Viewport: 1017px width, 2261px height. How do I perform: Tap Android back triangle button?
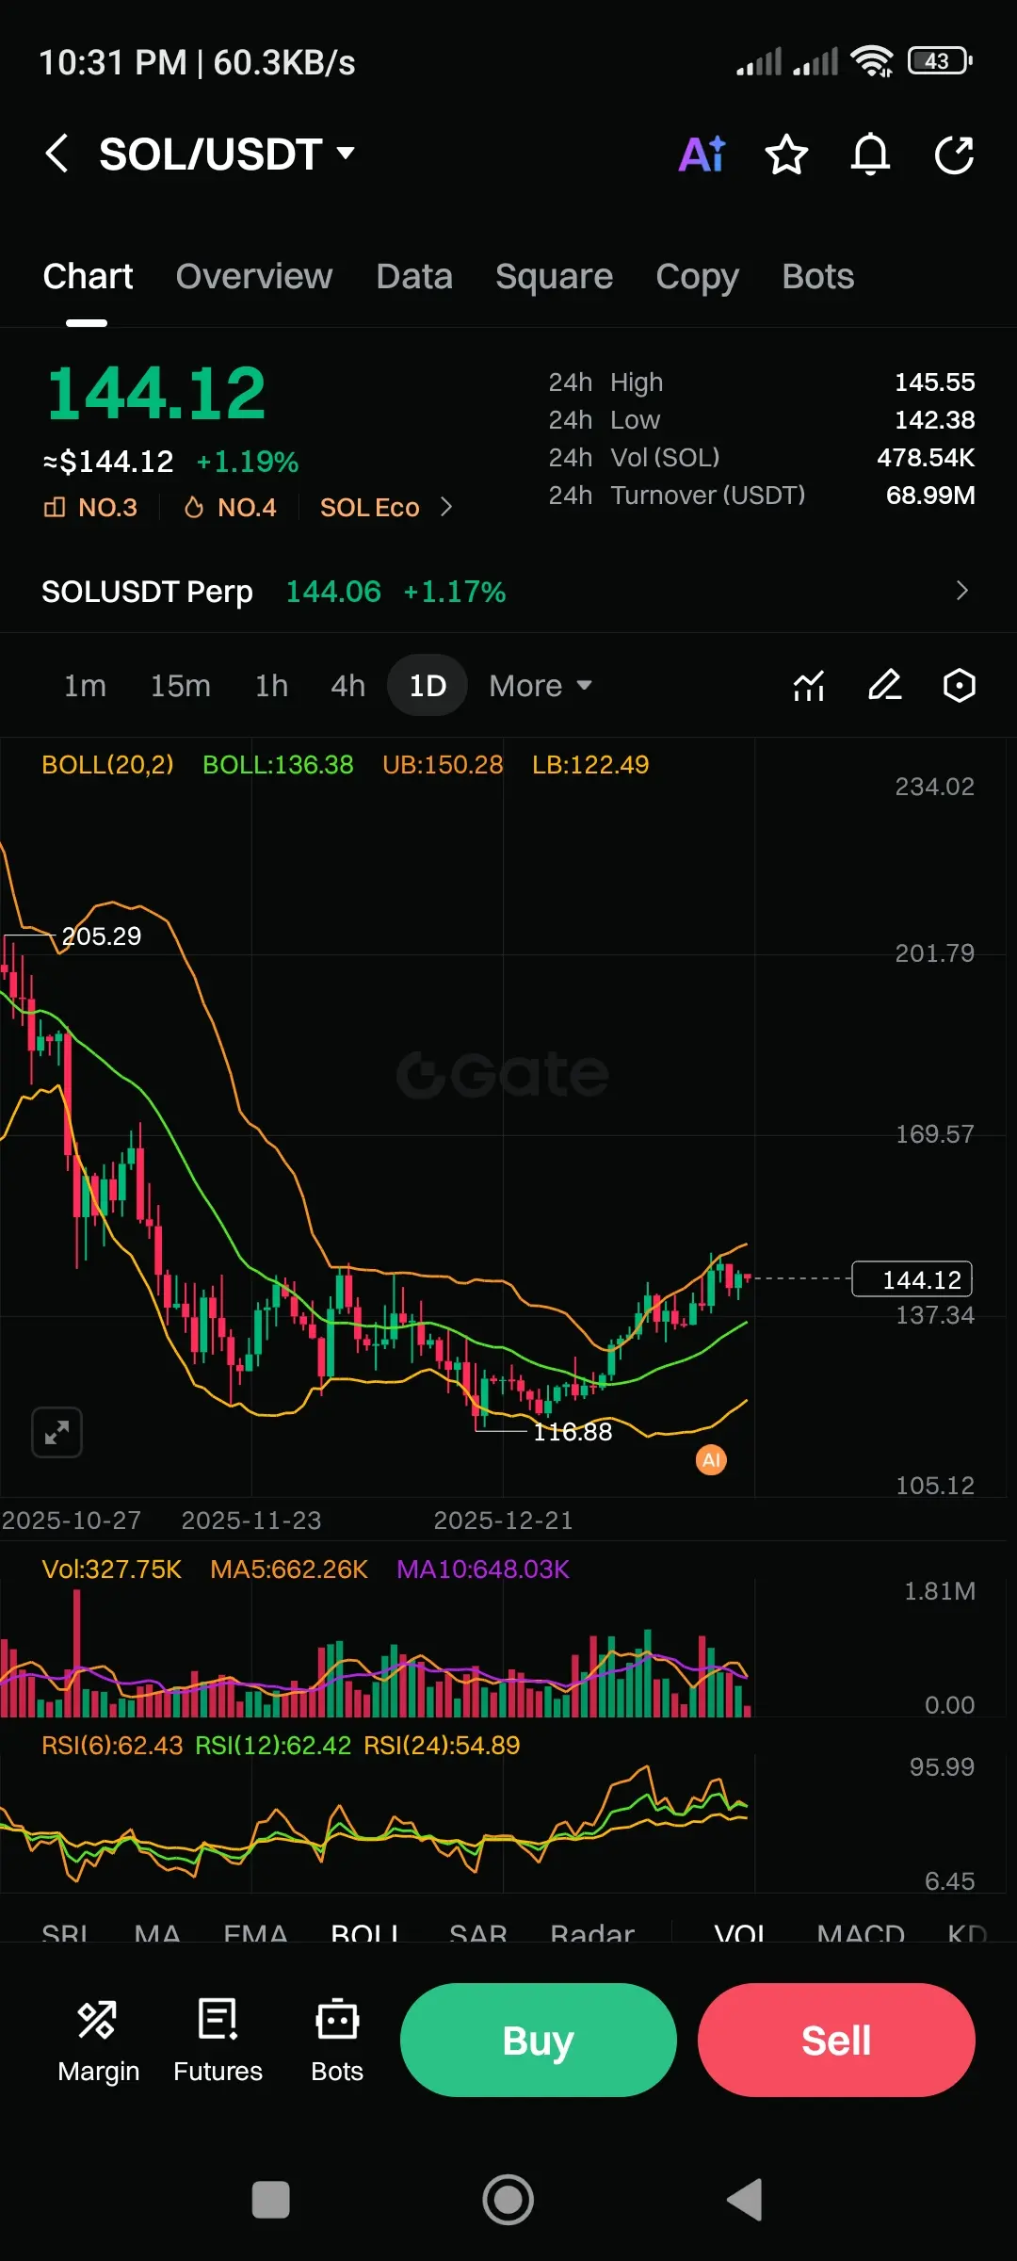(745, 2201)
